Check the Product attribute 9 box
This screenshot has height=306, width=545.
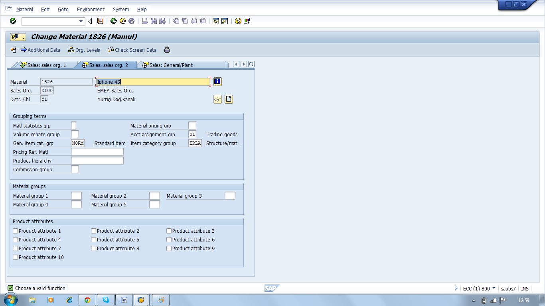[169, 249]
